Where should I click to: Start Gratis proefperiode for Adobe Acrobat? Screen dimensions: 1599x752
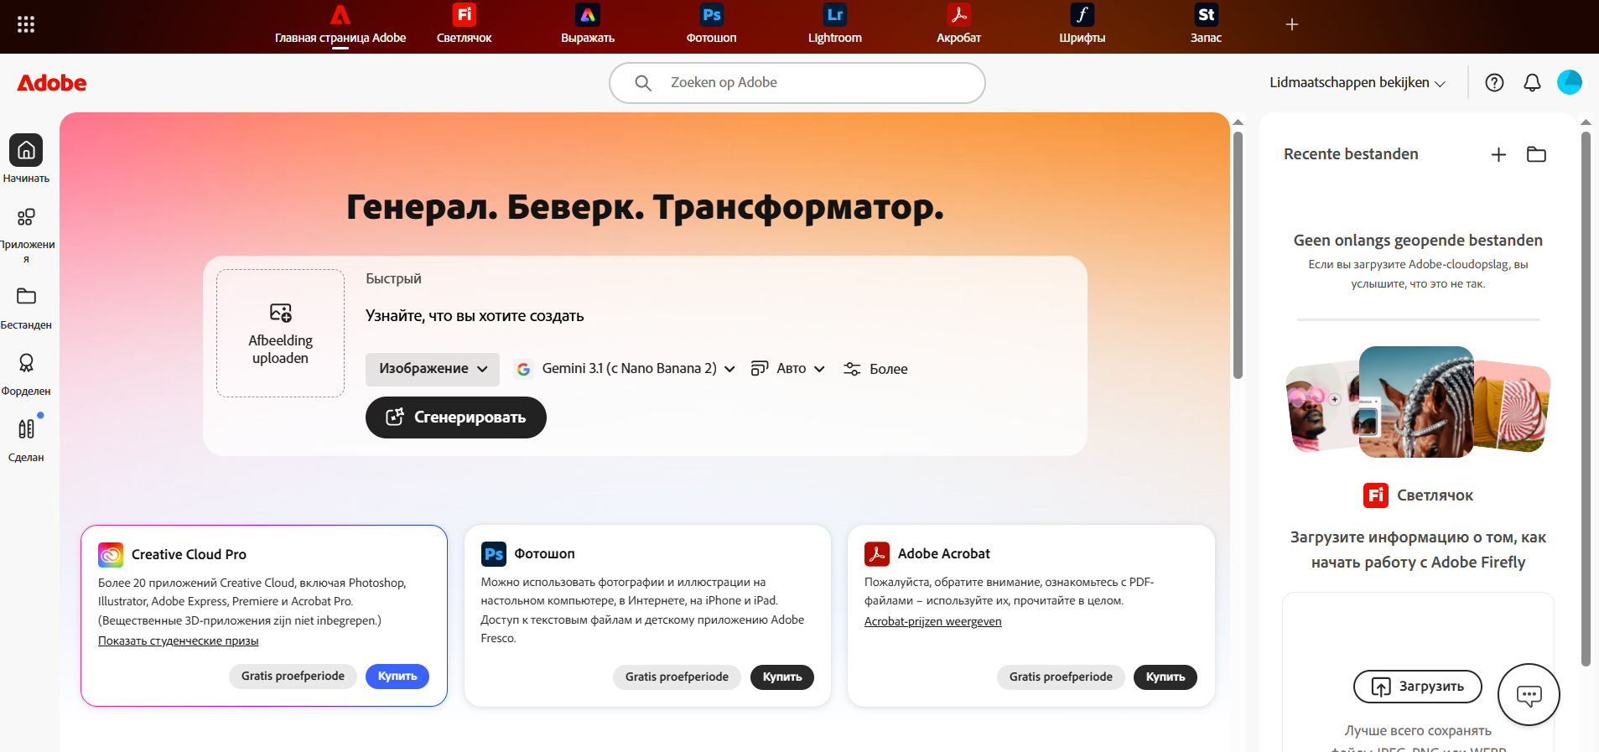tap(1061, 677)
